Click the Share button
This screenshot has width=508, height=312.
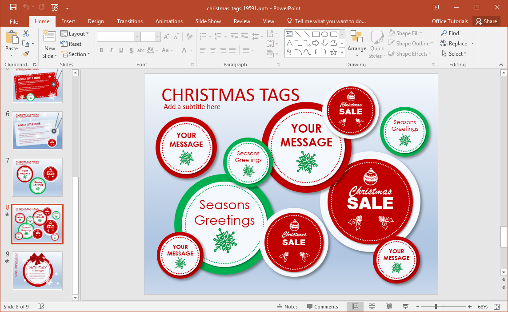[486, 21]
